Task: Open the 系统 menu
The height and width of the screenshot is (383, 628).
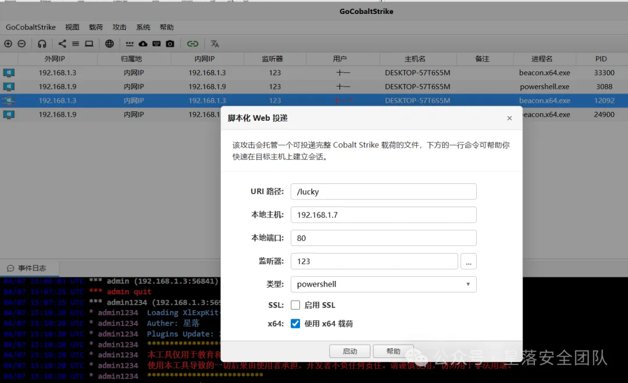Action: pyautogui.click(x=143, y=27)
